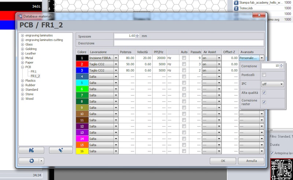Close the Database materiali dialog
Image resolution: width=293 pixels, height=180 pixels.
point(259,15)
